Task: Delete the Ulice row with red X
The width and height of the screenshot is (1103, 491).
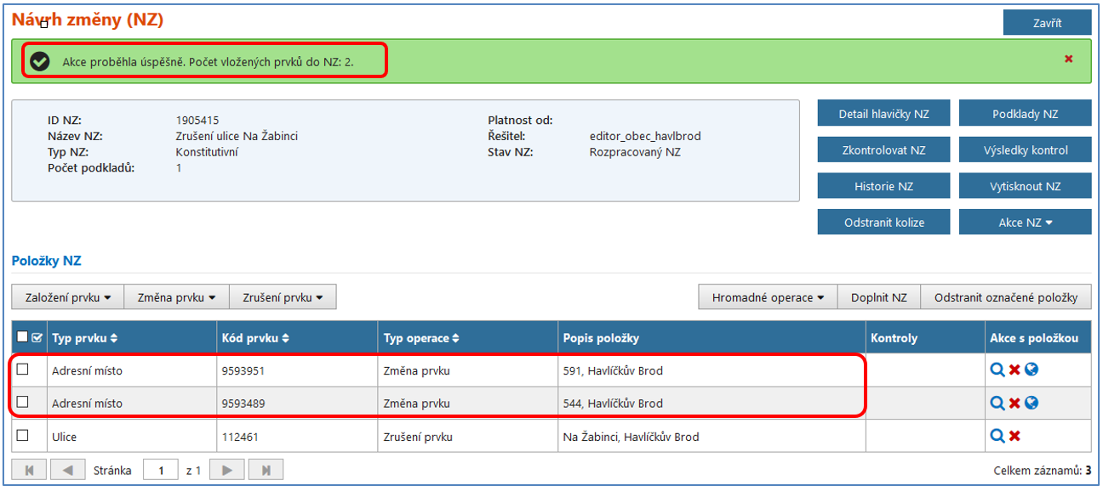Action: (1014, 436)
